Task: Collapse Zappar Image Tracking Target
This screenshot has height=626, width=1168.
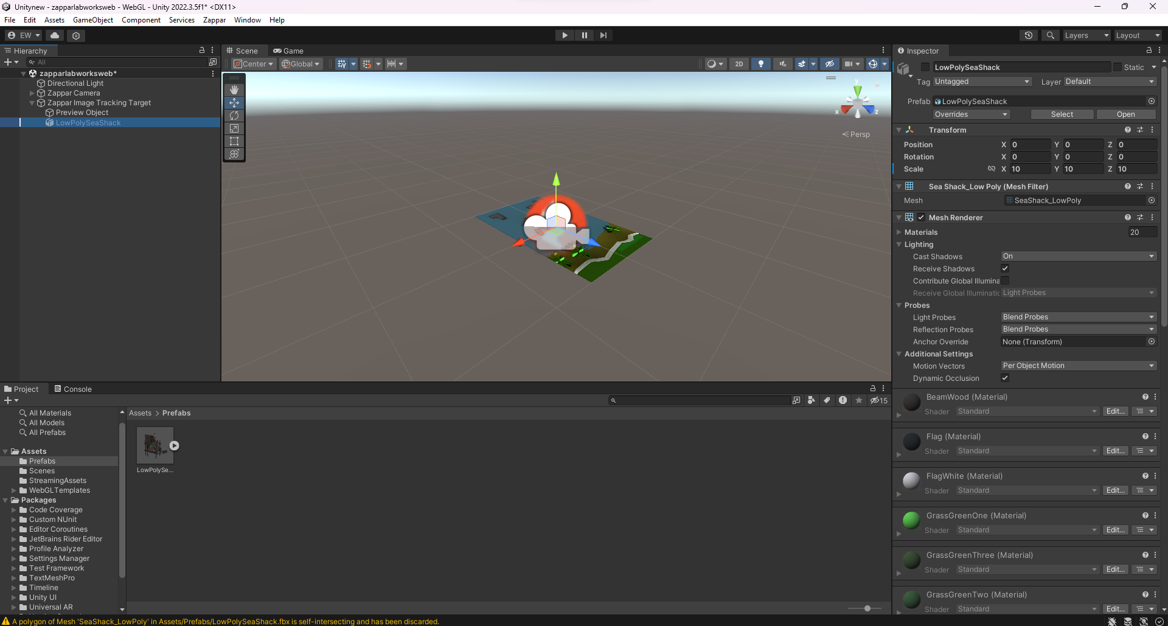Action: coord(32,103)
